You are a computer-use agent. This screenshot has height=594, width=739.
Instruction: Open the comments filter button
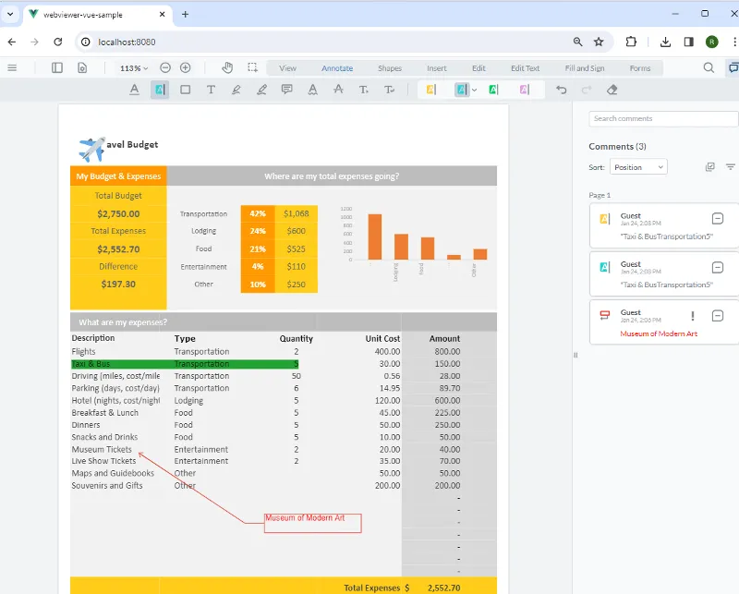[x=731, y=167]
